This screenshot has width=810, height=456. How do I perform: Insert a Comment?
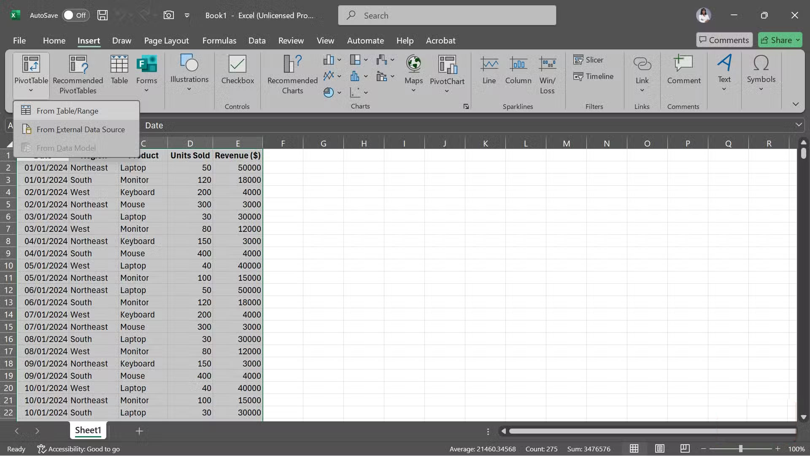(x=683, y=72)
